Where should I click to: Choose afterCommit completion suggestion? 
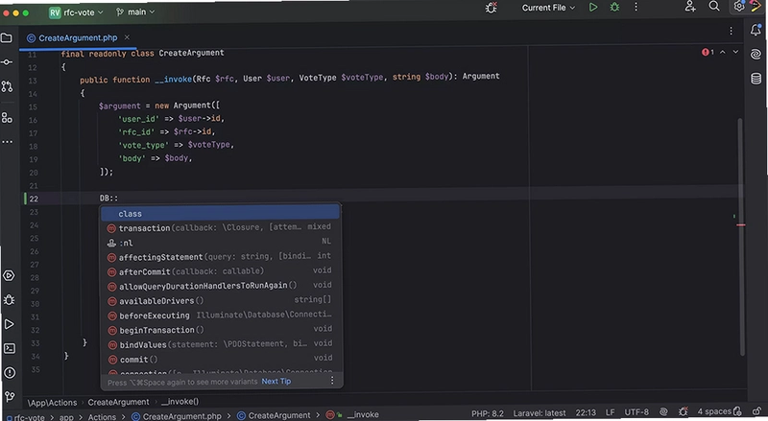(220, 271)
